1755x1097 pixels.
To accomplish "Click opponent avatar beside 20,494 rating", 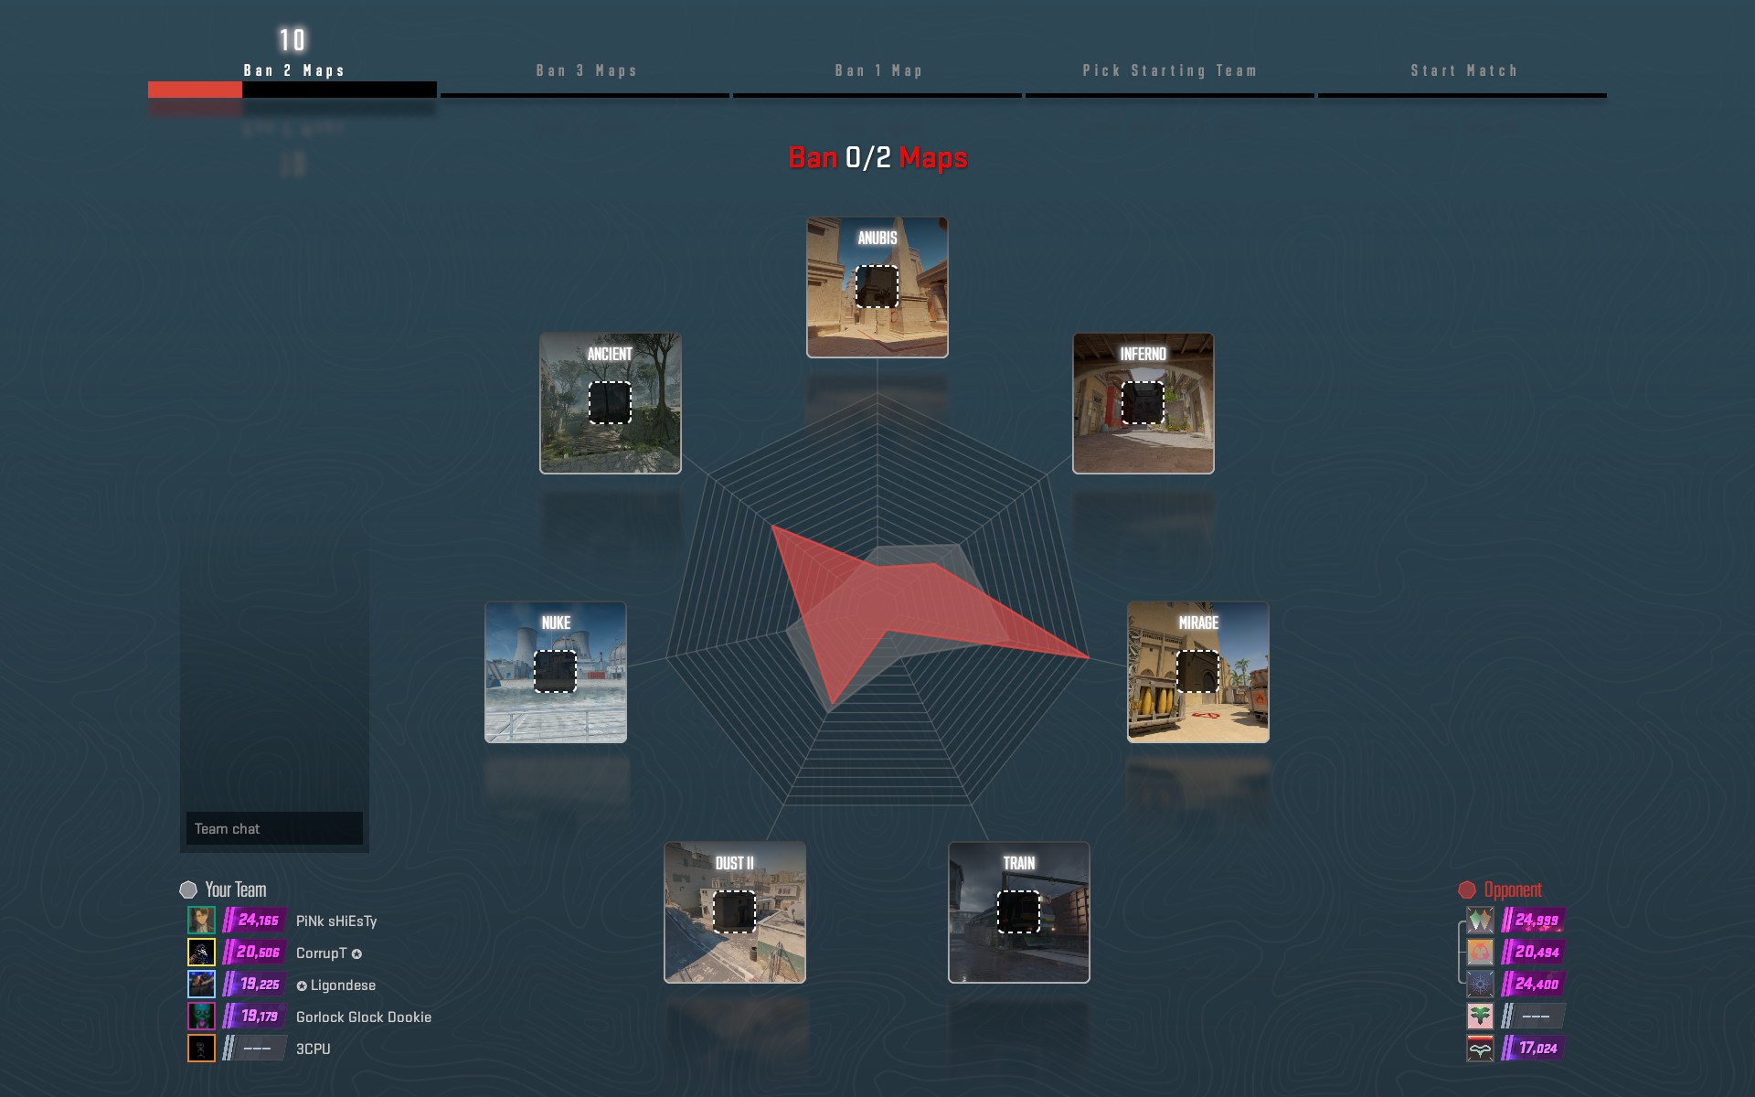I will click(1480, 952).
